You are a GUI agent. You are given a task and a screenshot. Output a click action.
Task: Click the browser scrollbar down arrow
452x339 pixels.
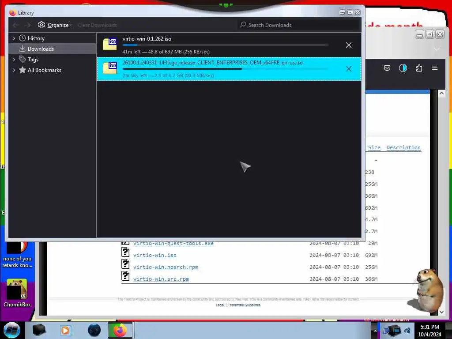[441, 312]
